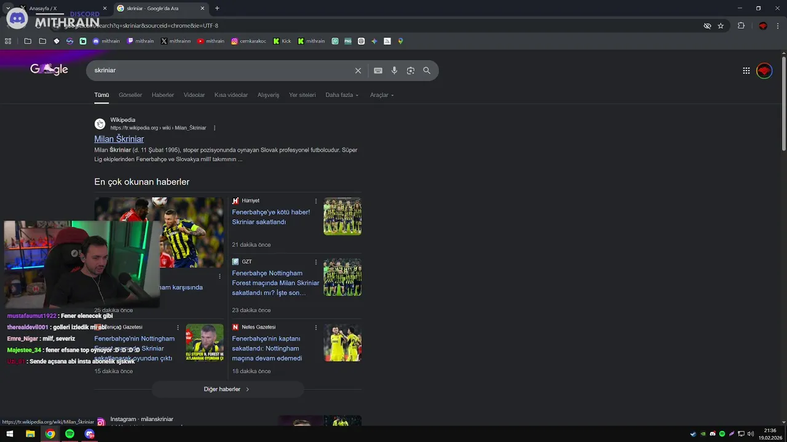
Task: Click the crossed-eye tracking protection icon
Action: [707, 26]
